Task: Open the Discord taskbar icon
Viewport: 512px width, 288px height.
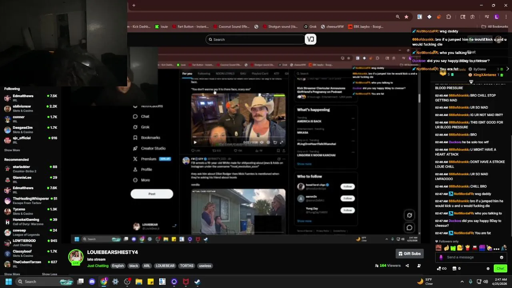Action: [x=92, y=282]
